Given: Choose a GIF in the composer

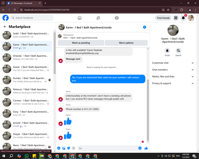Looking at the screenshot, I should click(x=74, y=148).
